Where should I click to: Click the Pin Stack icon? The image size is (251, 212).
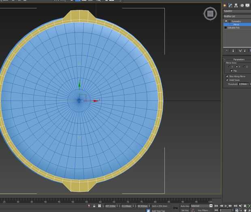tap(227, 51)
